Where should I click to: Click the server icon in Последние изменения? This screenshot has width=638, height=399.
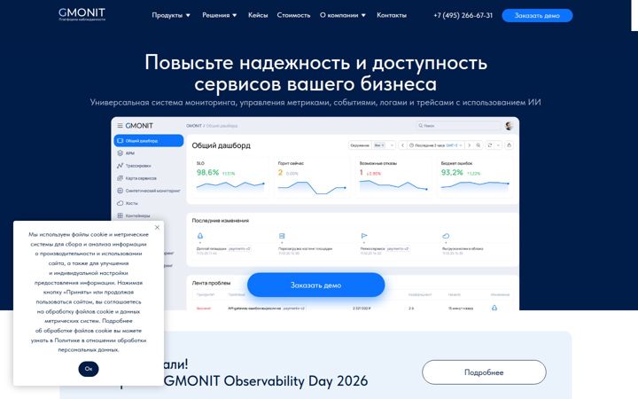[282, 236]
